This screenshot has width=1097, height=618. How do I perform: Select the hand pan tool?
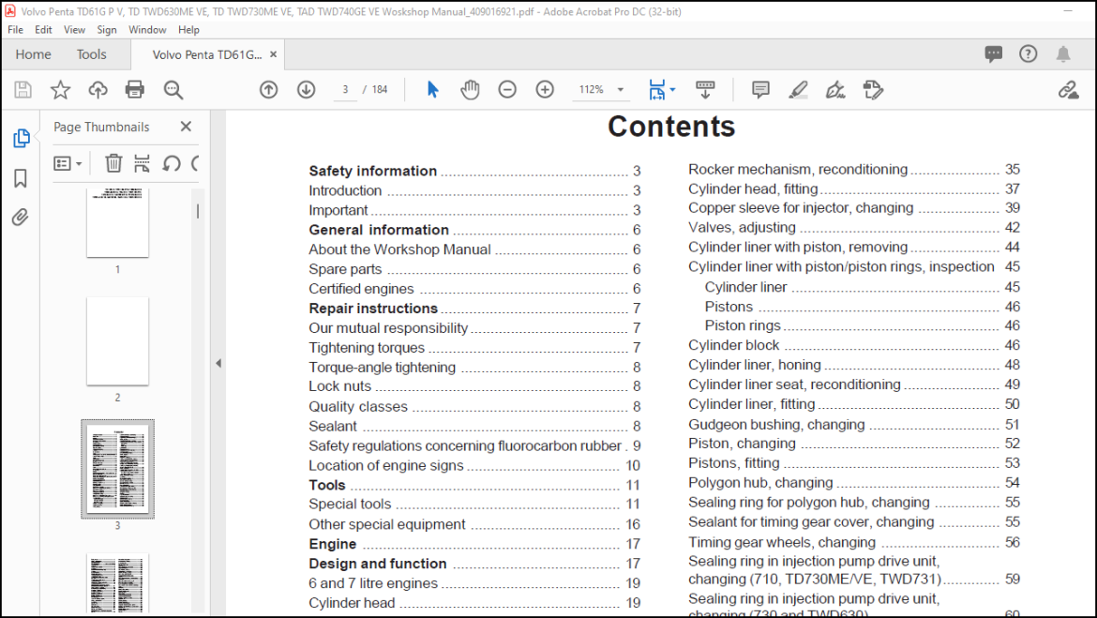pos(470,90)
